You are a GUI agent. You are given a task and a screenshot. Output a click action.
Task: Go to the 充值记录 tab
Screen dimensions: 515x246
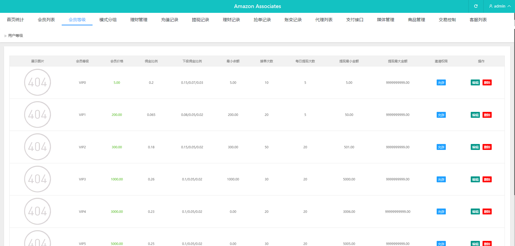[170, 20]
